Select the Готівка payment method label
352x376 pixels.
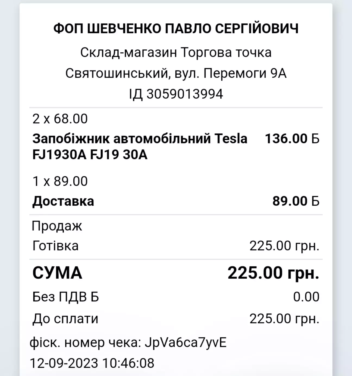coord(55,246)
